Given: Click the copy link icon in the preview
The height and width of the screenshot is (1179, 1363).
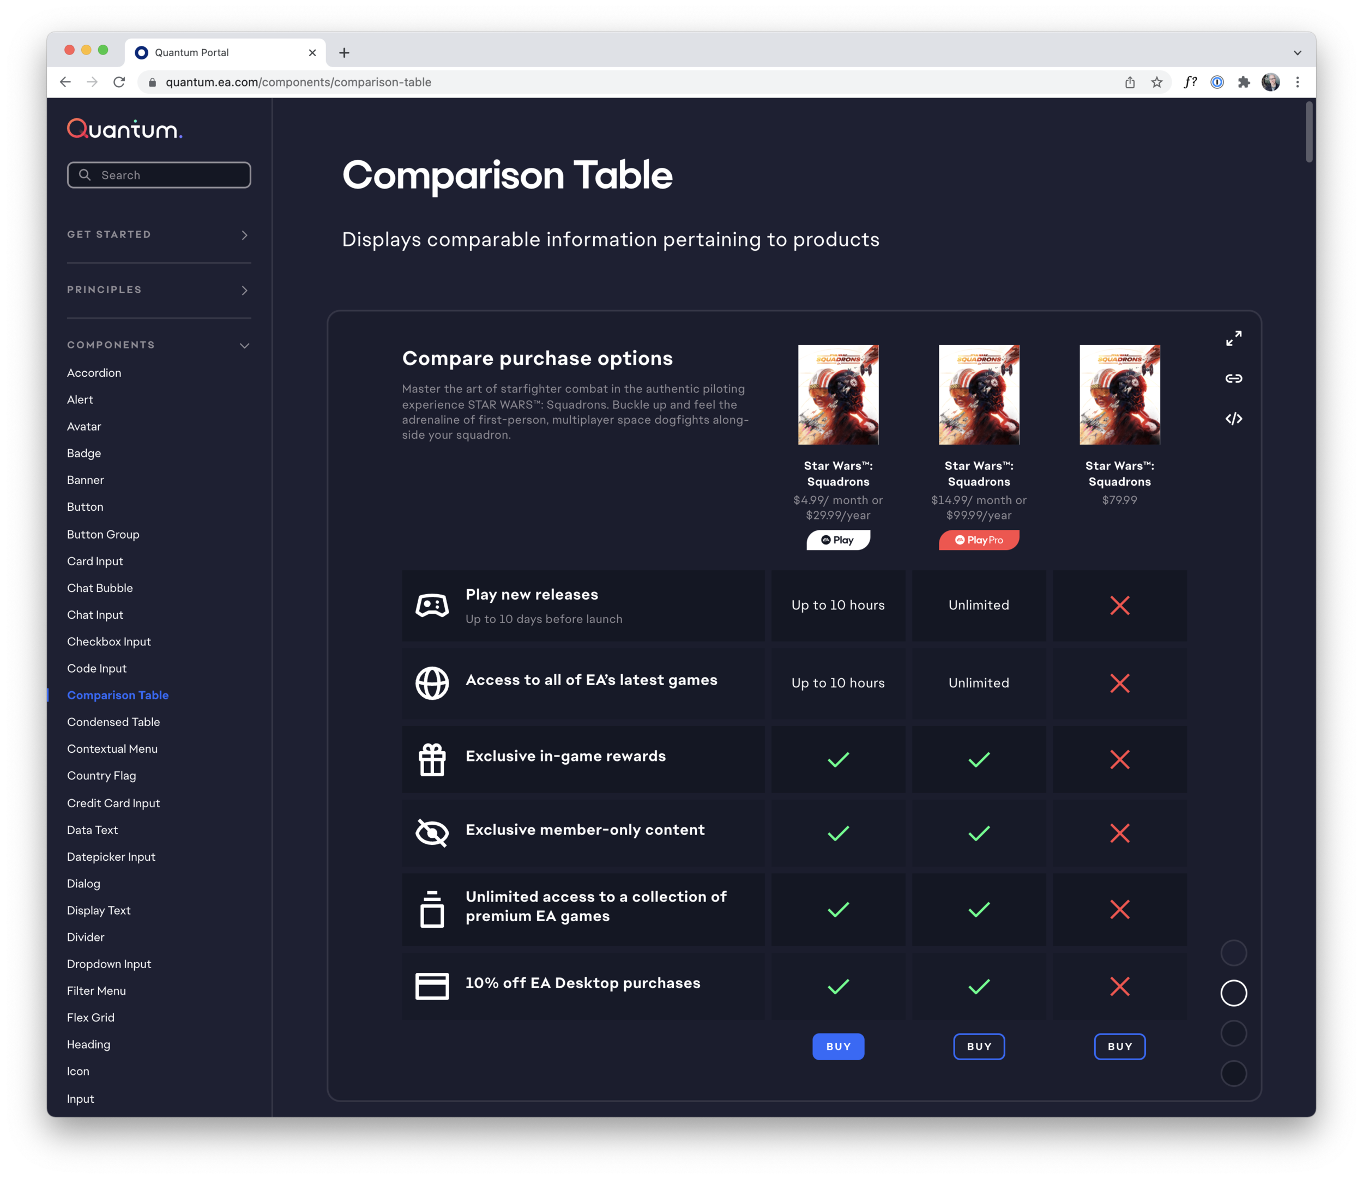Looking at the screenshot, I should [1233, 378].
